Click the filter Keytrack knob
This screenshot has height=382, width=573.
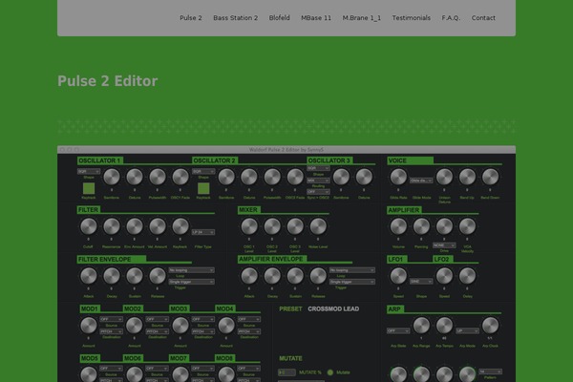tap(180, 226)
